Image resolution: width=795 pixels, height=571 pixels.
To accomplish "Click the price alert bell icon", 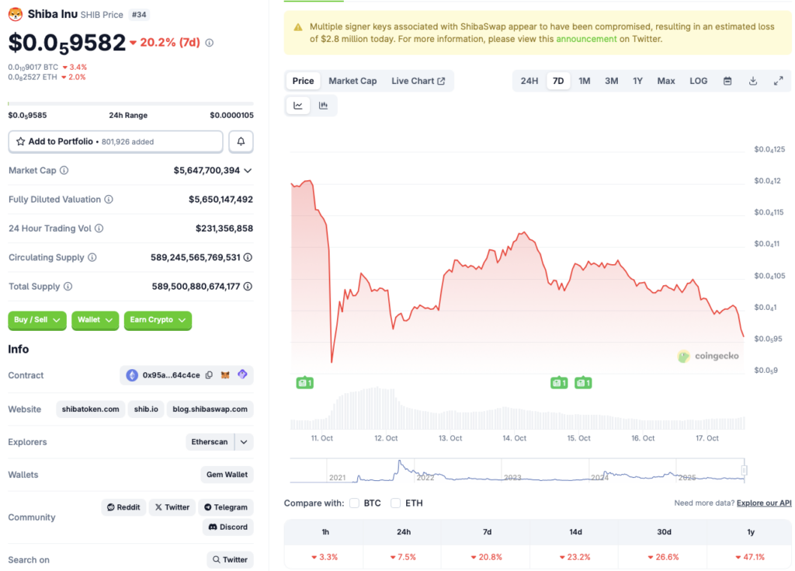I will pos(241,141).
